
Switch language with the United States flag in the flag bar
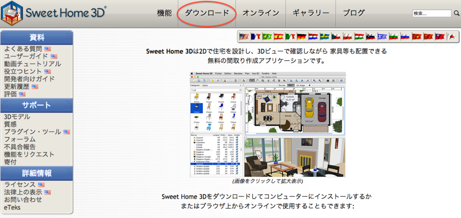tap(244, 37)
